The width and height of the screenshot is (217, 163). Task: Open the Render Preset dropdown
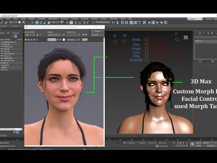[x=74, y=35]
